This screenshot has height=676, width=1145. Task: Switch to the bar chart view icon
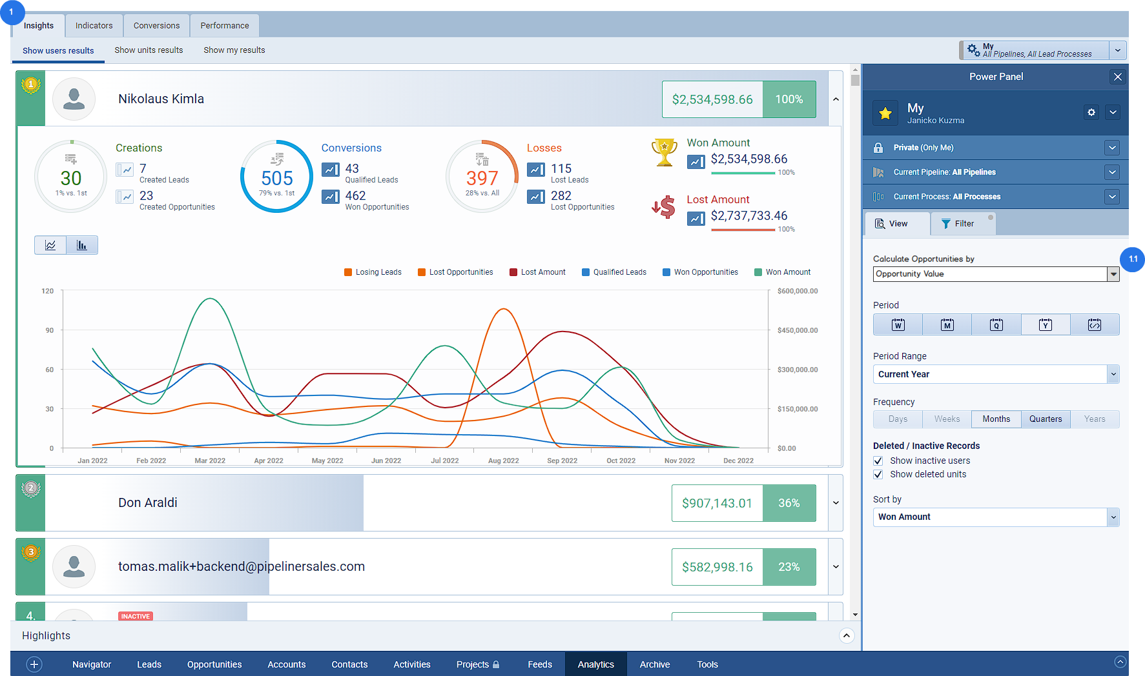point(81,245)
